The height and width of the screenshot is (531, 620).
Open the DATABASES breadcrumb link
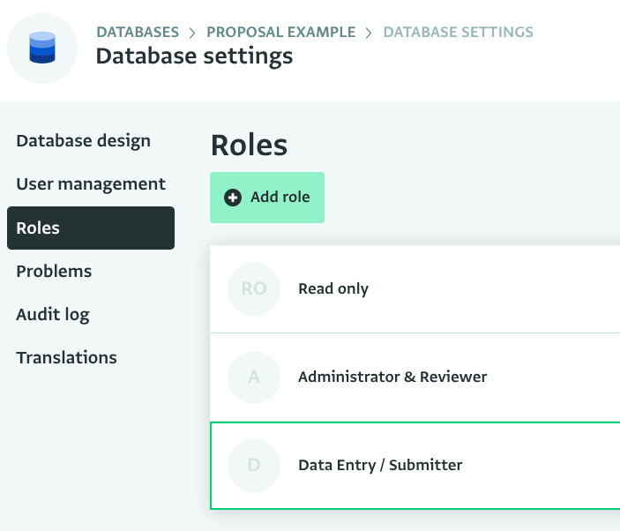[138, 32]
